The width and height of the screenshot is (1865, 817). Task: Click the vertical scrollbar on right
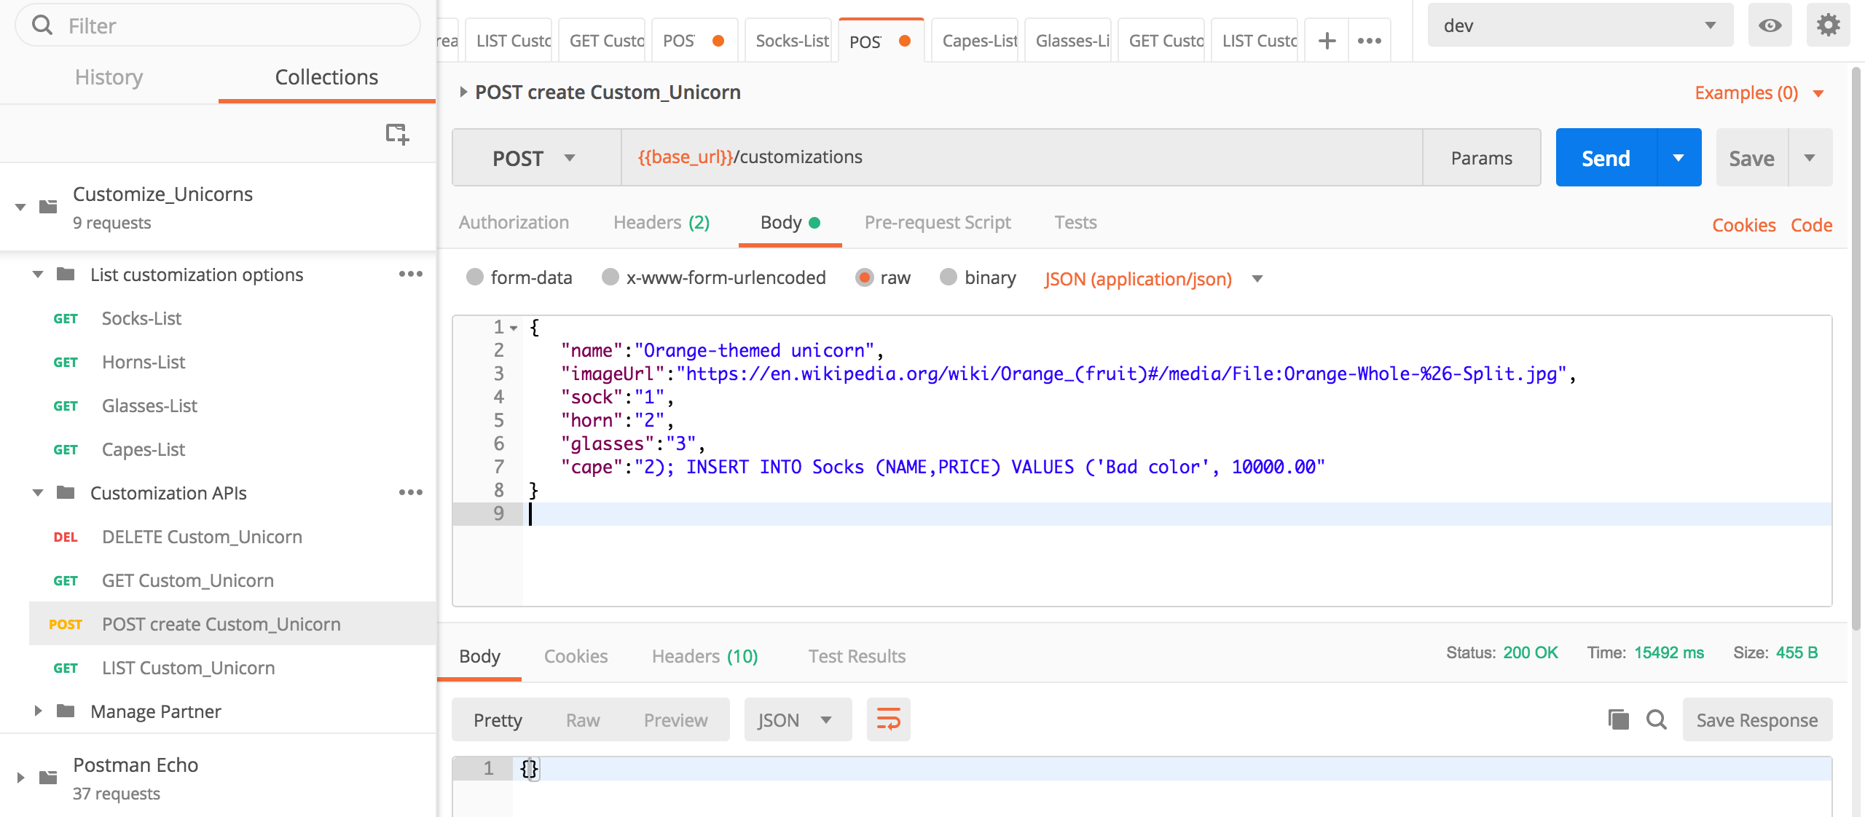coord(1857,350)
